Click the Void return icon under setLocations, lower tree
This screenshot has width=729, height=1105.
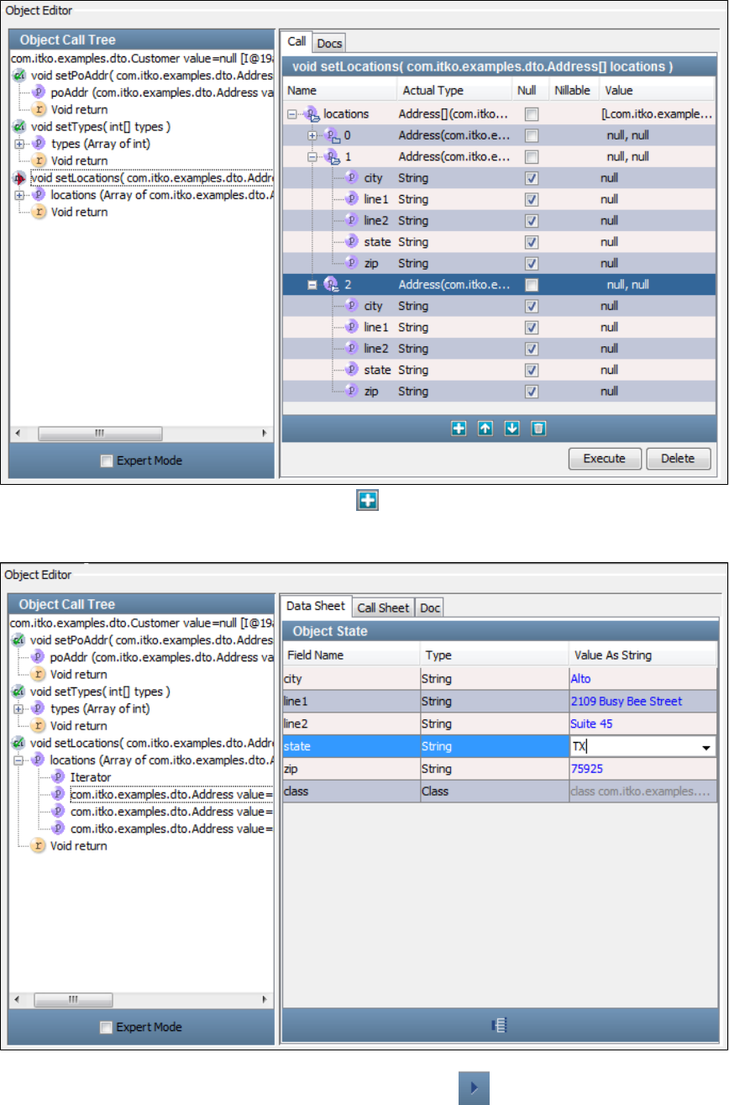(x=39, y=845)
